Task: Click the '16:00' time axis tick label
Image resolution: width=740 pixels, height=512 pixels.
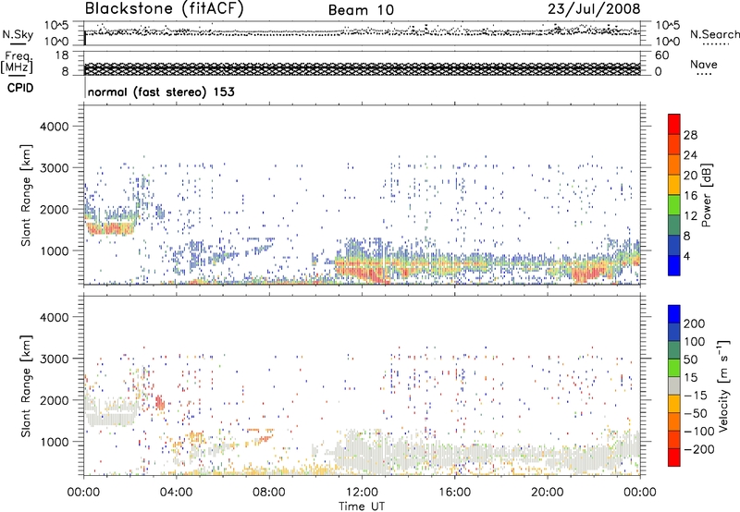Action: (x=454, y=493)
